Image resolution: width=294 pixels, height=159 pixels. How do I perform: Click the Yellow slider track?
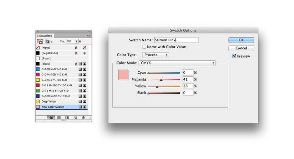(x=164, y=86)
